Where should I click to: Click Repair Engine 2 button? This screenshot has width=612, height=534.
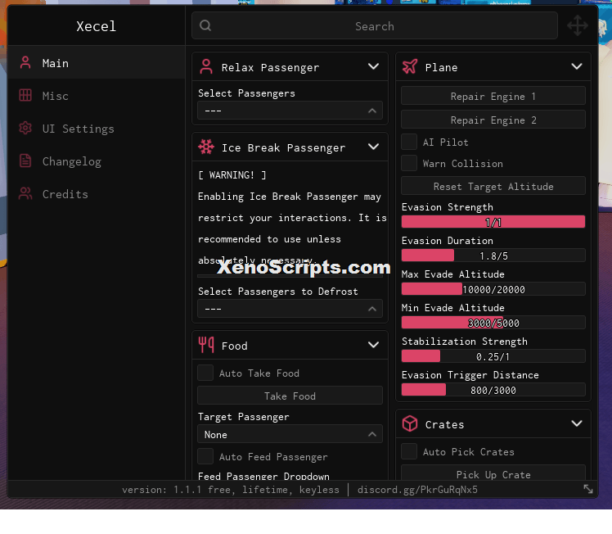point(493,120)
